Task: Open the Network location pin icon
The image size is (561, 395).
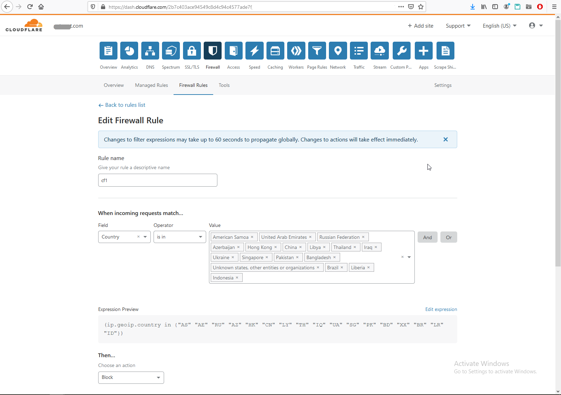Action: (x=338, y=51)
